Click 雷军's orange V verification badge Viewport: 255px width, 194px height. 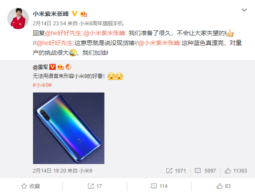pyautogui.click(x=52, y=67)
